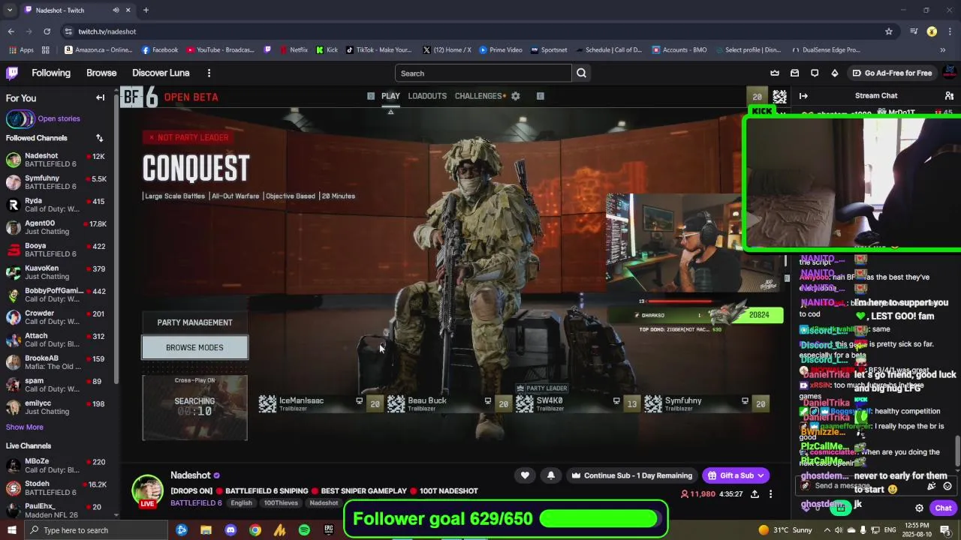Open the Twitch home logo
Image resolution: width=961 pixels, height=540 pixels.
click(x=12, y=73)
